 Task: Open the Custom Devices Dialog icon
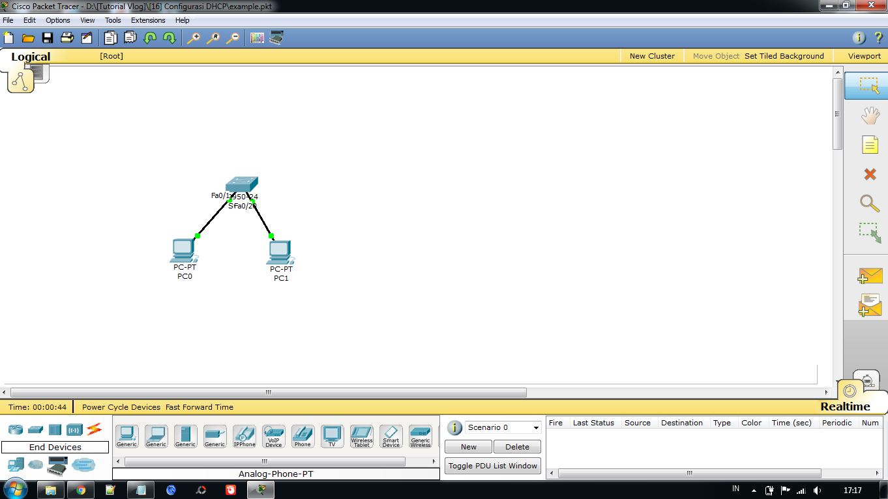[x=276, y=38]
